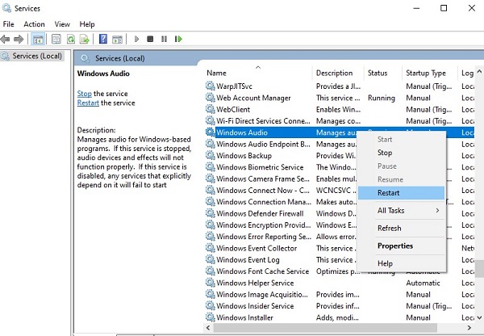Click the Forward arrow toolbar icon
The width and height of the screenshot is (484, 336).
pos(19,40)
